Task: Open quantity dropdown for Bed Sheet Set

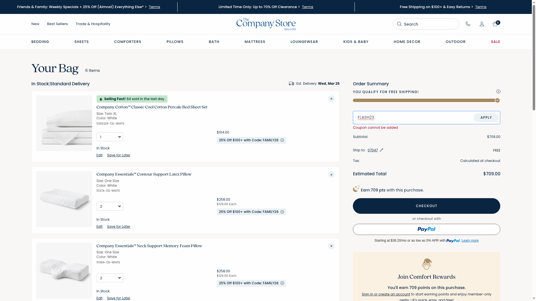Action: 110,137
